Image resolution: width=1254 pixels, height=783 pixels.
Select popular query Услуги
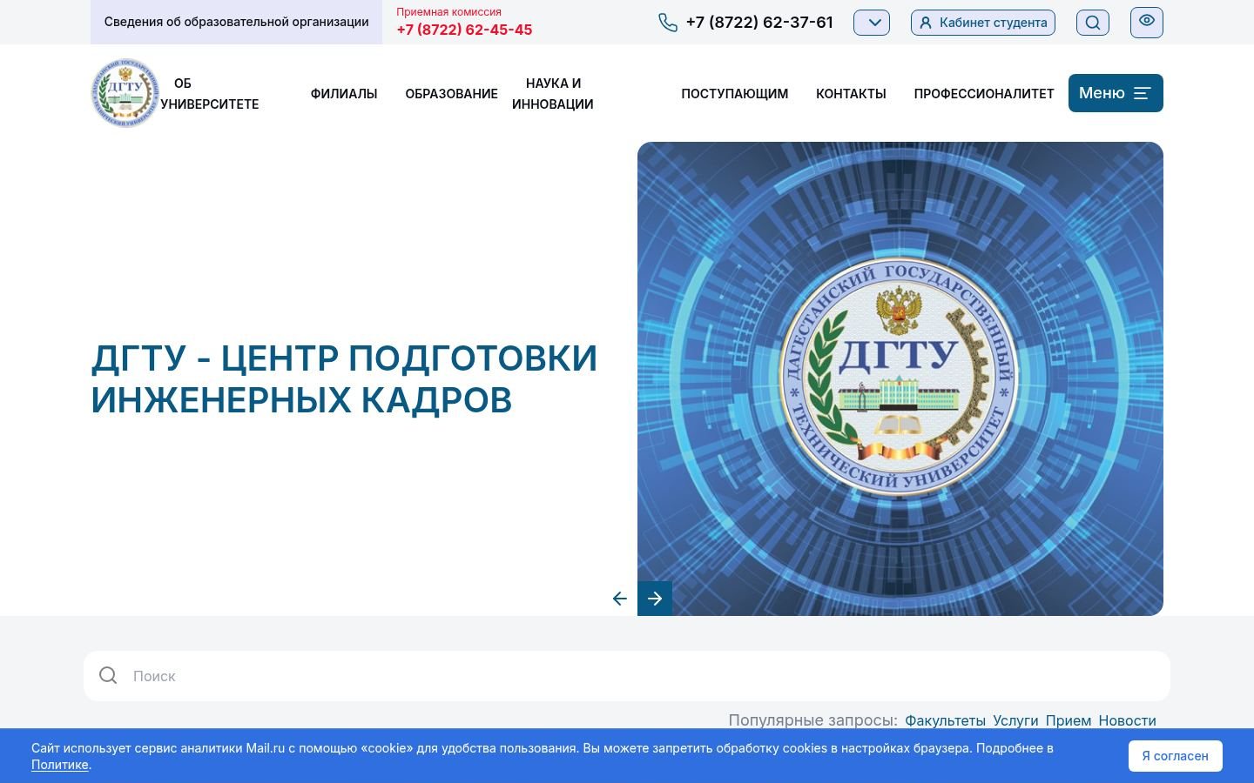coord(1015,720)
